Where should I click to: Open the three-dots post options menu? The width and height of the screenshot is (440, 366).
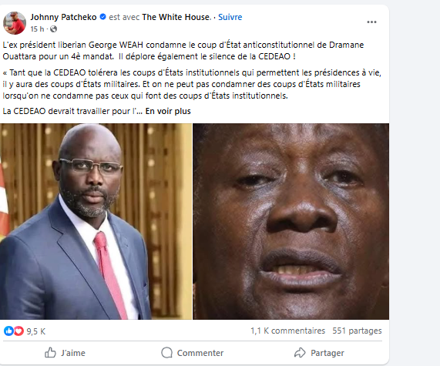(371, 22)
